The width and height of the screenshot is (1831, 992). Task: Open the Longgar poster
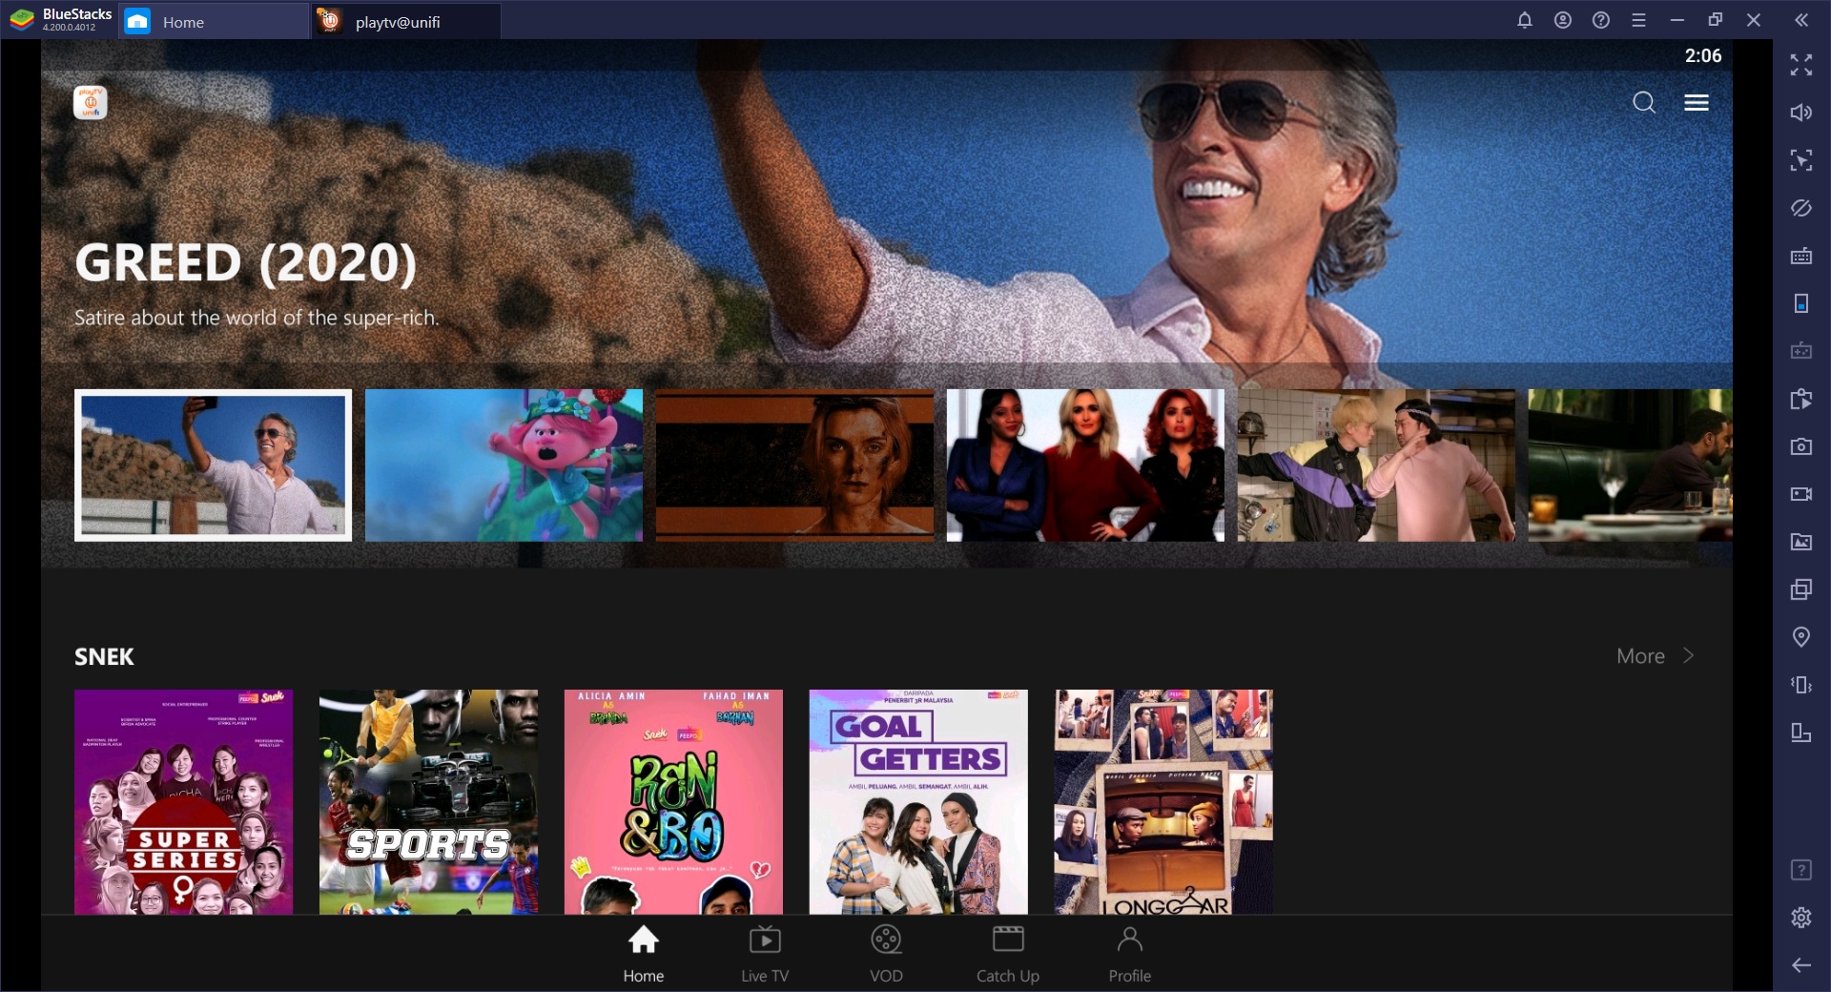1163,802
